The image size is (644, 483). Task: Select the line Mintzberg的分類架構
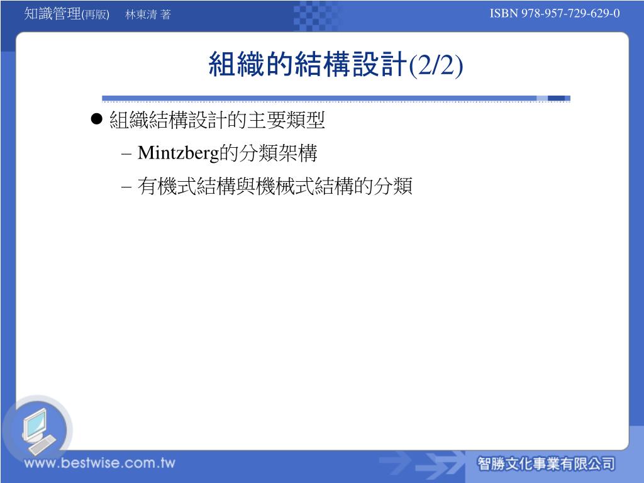coord(227,153)
